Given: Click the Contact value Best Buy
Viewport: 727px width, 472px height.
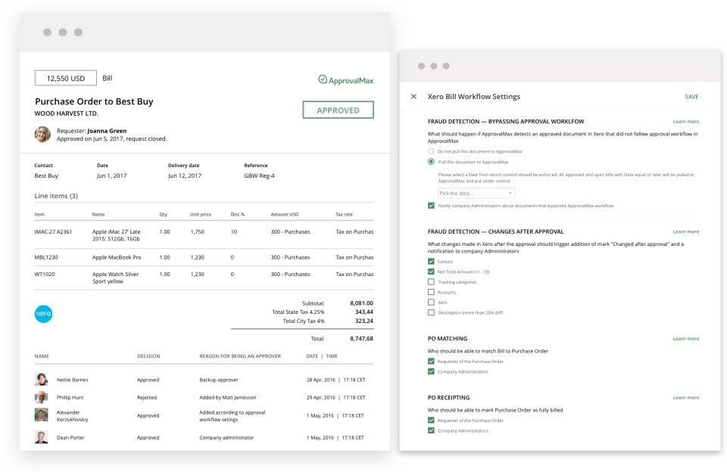Looking at the screenshot, I should (46, 175).
